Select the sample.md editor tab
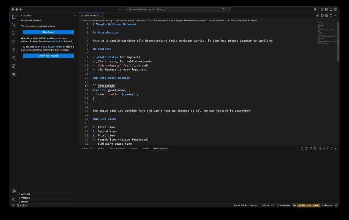 point(91,16)
